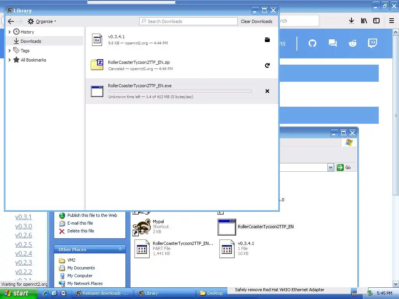Select the v0.3.4.1 file in Desktop folder
This screenshot has width=399, height=299.
point(227,249)
